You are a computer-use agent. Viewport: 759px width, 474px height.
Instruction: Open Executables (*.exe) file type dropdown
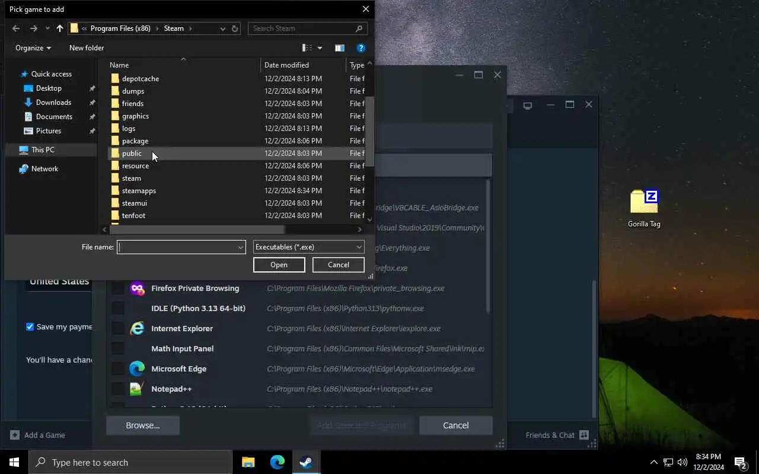point(308,247)
